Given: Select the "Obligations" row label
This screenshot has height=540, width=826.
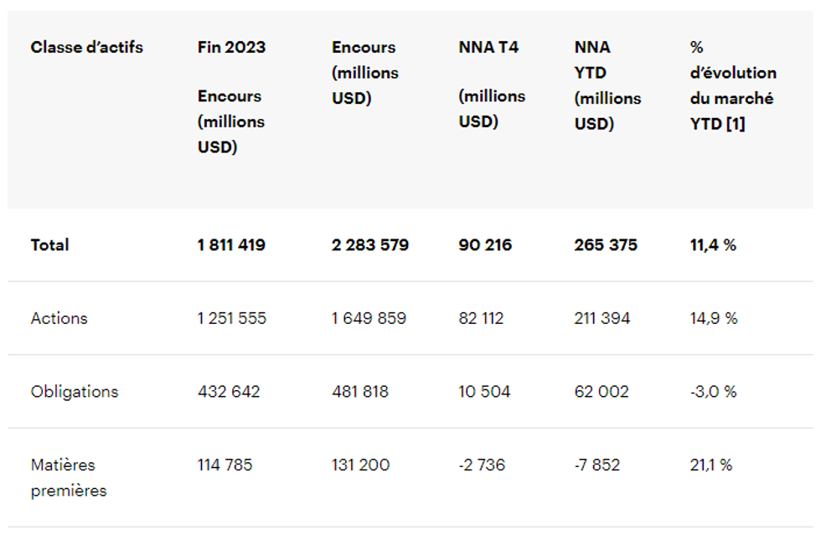Looking at the screenshot, I should pyautogui.click(x=75, y=392).
